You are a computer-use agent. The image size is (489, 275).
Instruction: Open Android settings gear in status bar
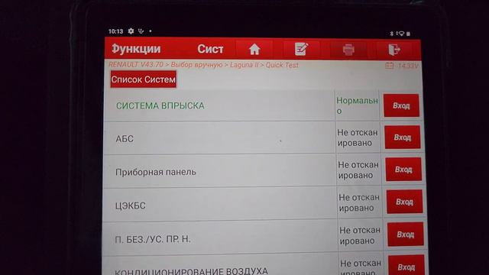(131, 31)
